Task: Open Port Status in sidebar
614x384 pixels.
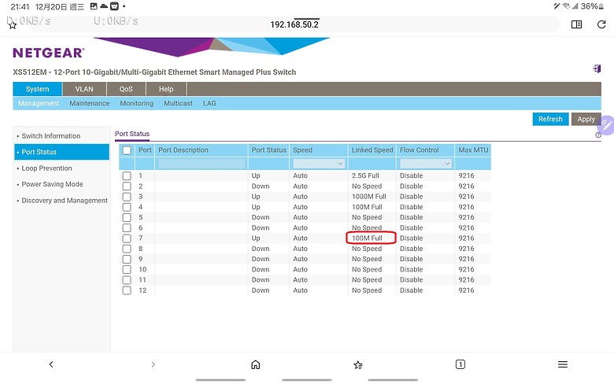Action: pos(62,152)
